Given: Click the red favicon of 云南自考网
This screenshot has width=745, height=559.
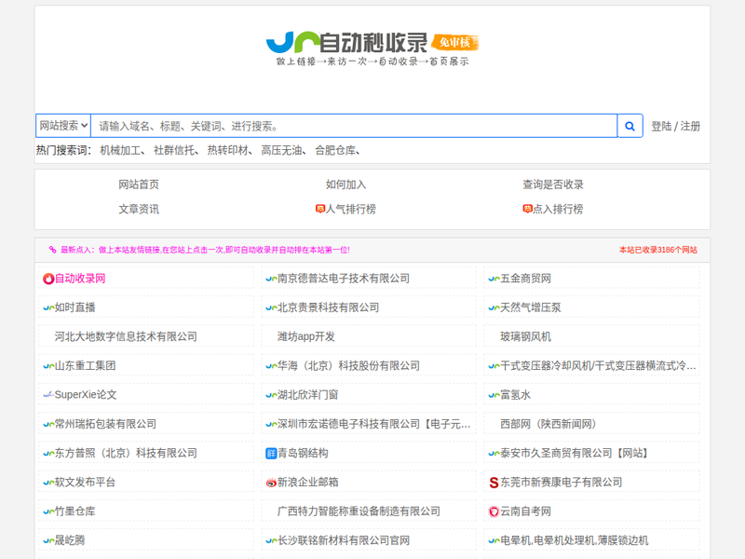Looking at the screenshot, I should click(x=494, y=511).
